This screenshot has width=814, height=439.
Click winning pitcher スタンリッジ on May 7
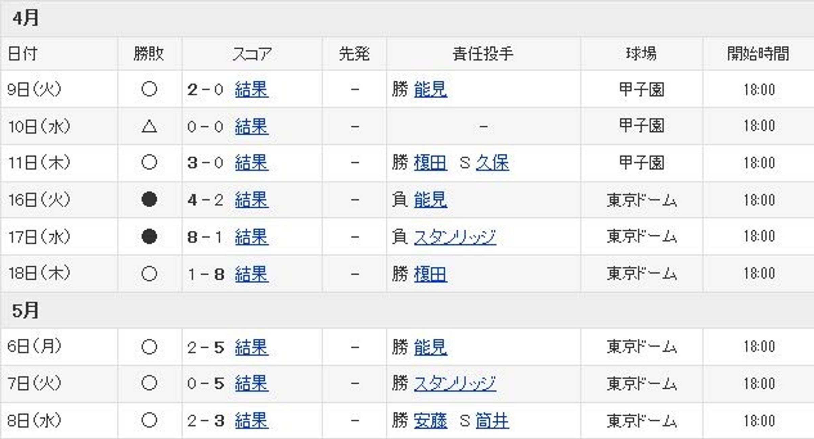coord(455,384)
